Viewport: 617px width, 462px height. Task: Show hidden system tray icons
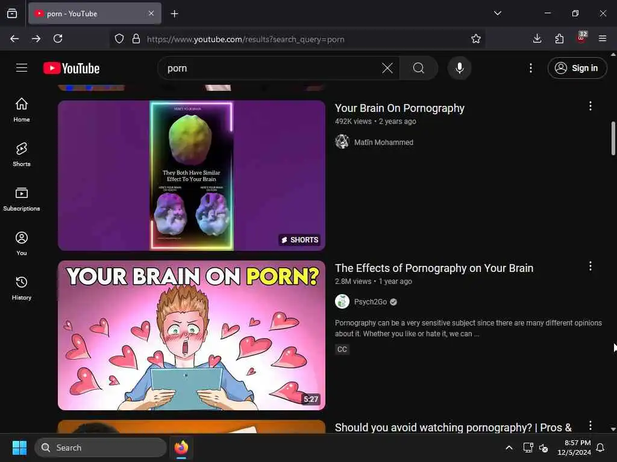click(x=509, y=448)
